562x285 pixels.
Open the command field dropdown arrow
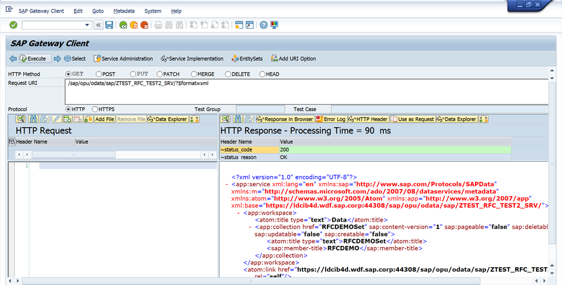(x=86, y=25)
